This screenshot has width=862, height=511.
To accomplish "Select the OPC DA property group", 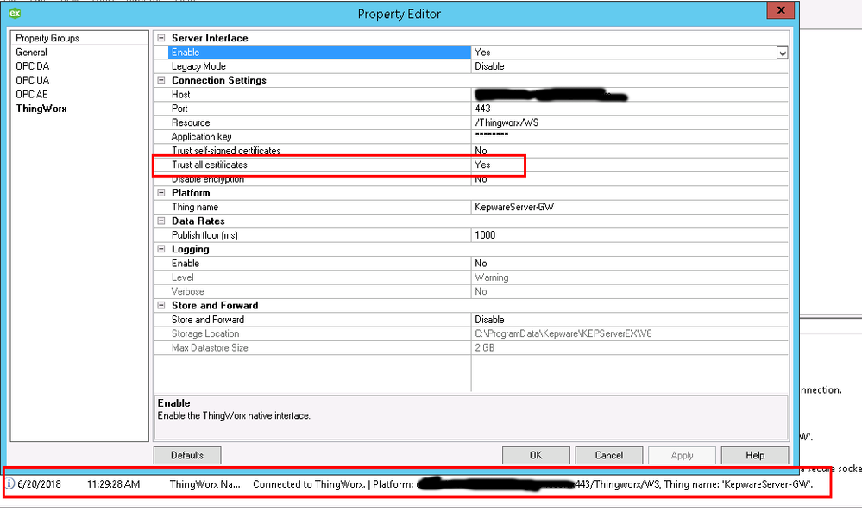I will [33, 65].
